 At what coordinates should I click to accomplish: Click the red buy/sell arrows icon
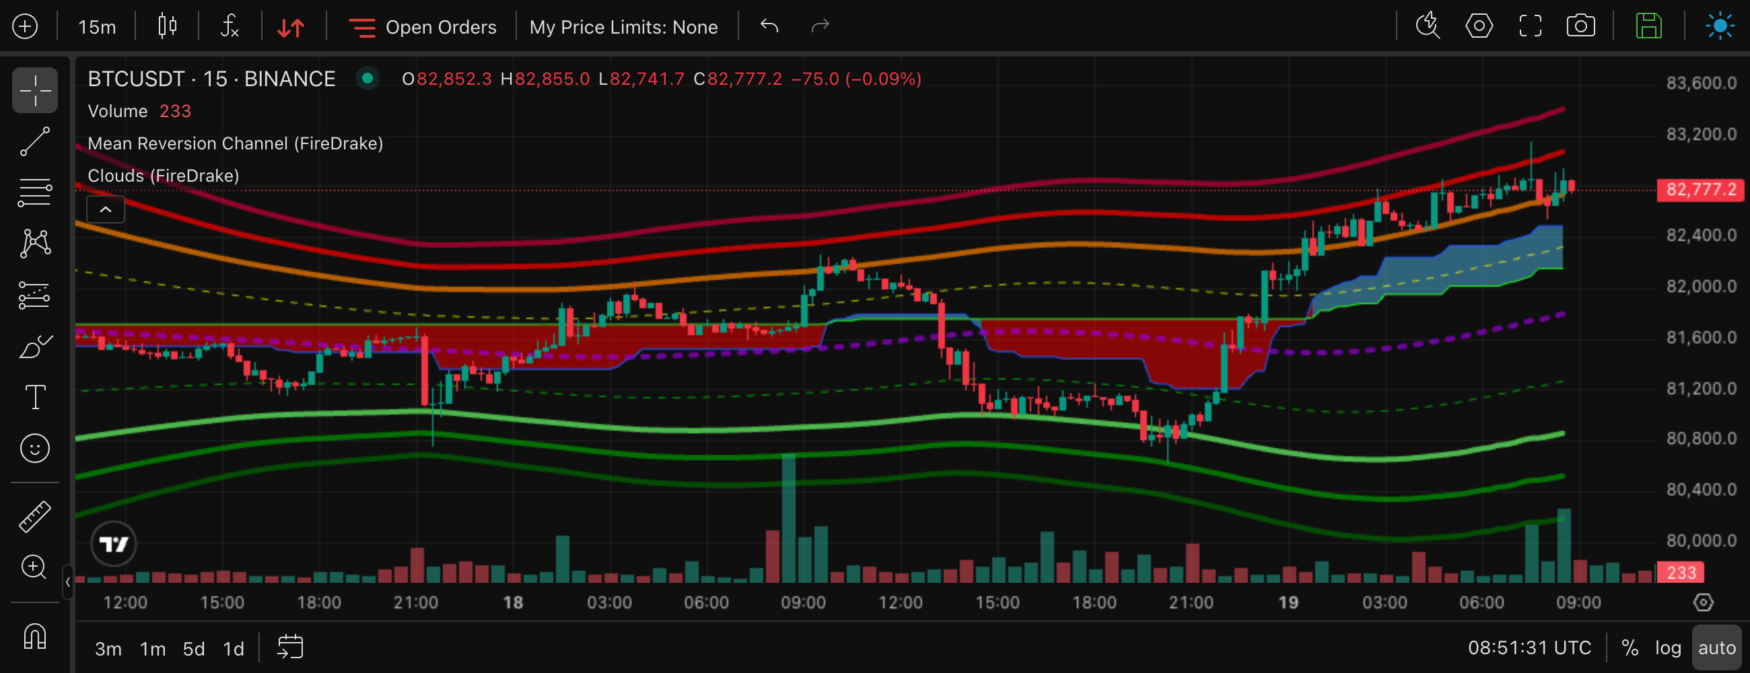click(x=291, y=27)
